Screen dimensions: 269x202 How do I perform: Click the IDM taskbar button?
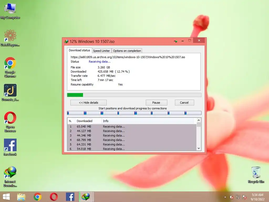point(86,197)
